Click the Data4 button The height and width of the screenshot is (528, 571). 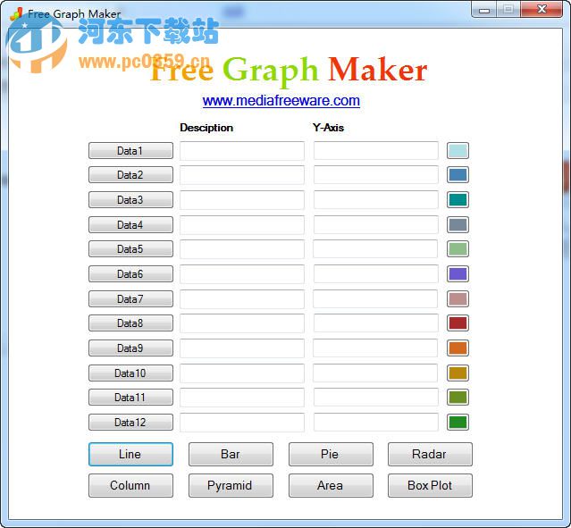click(130, 224)
